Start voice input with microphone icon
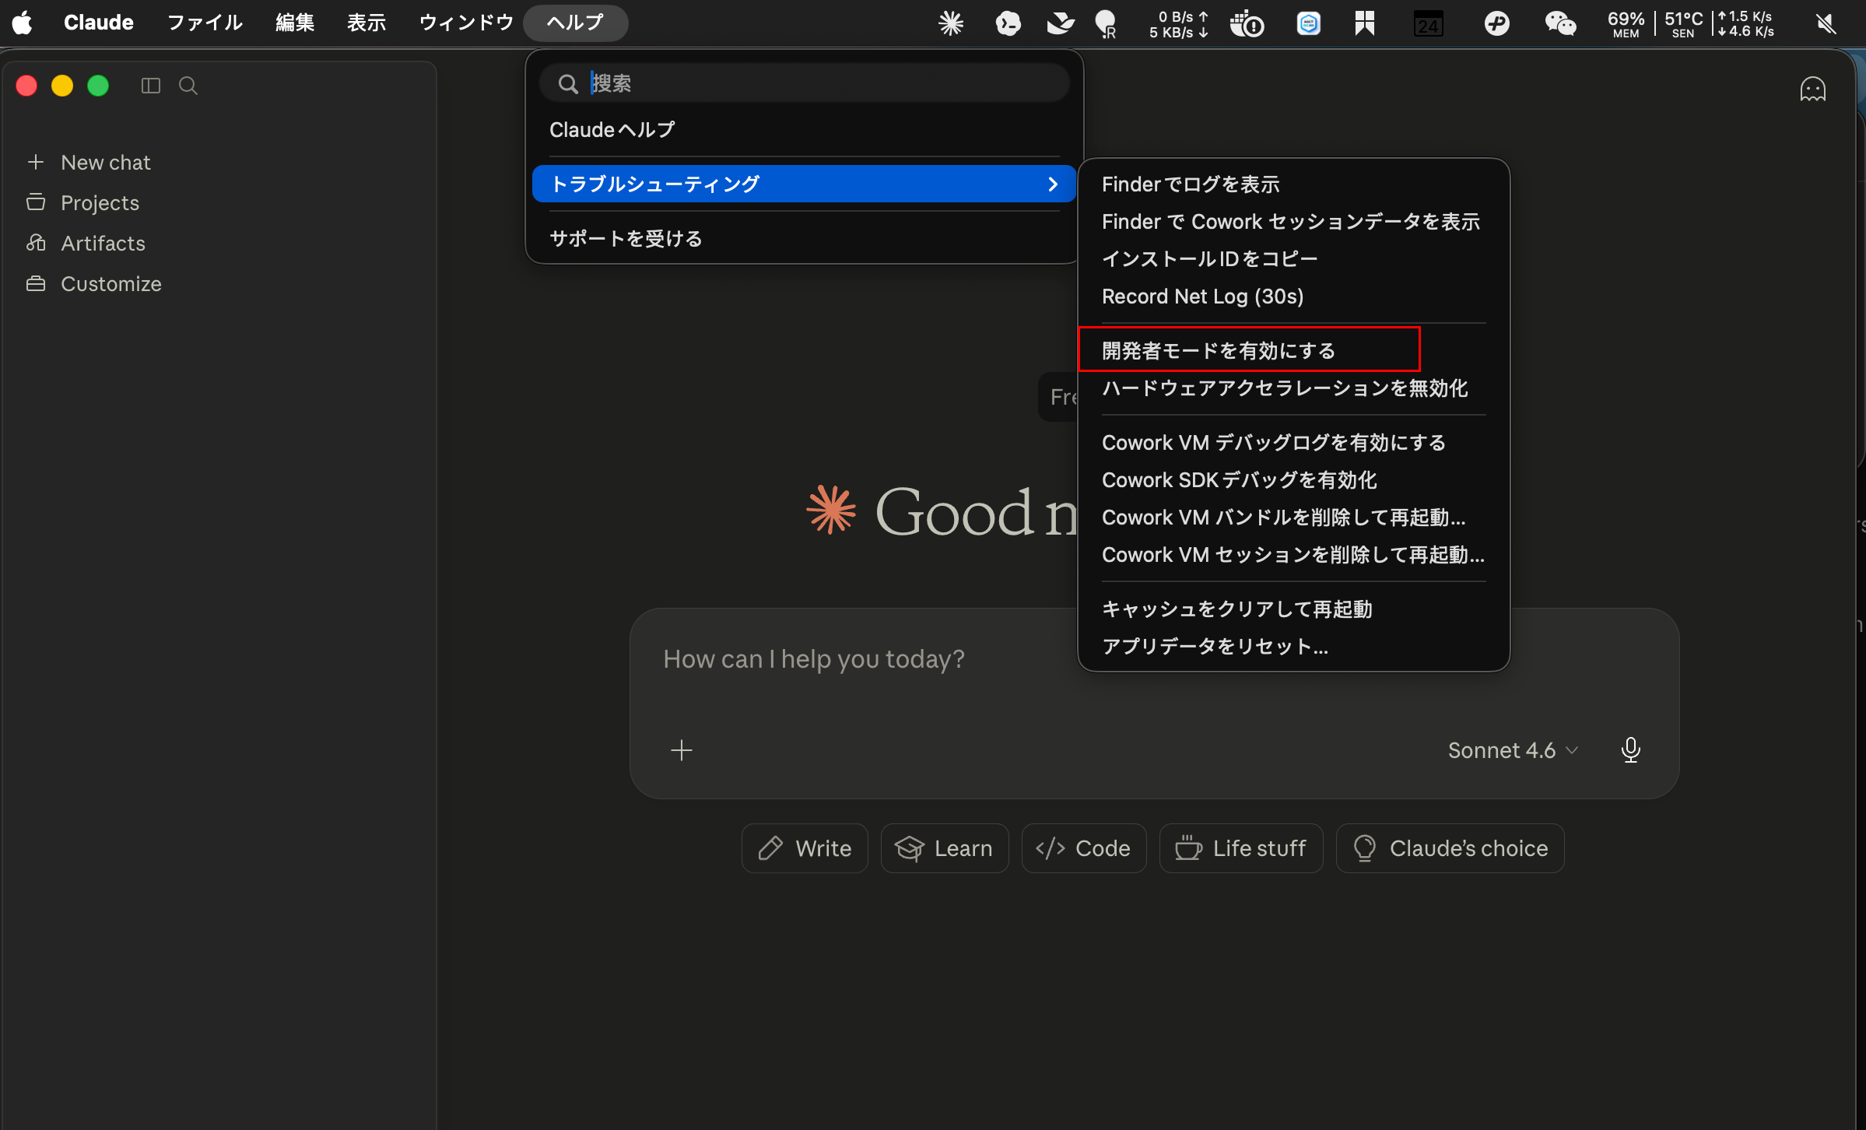 coord(1631,750)
